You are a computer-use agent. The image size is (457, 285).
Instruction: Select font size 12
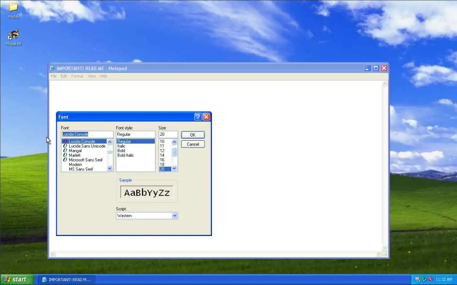165,151
